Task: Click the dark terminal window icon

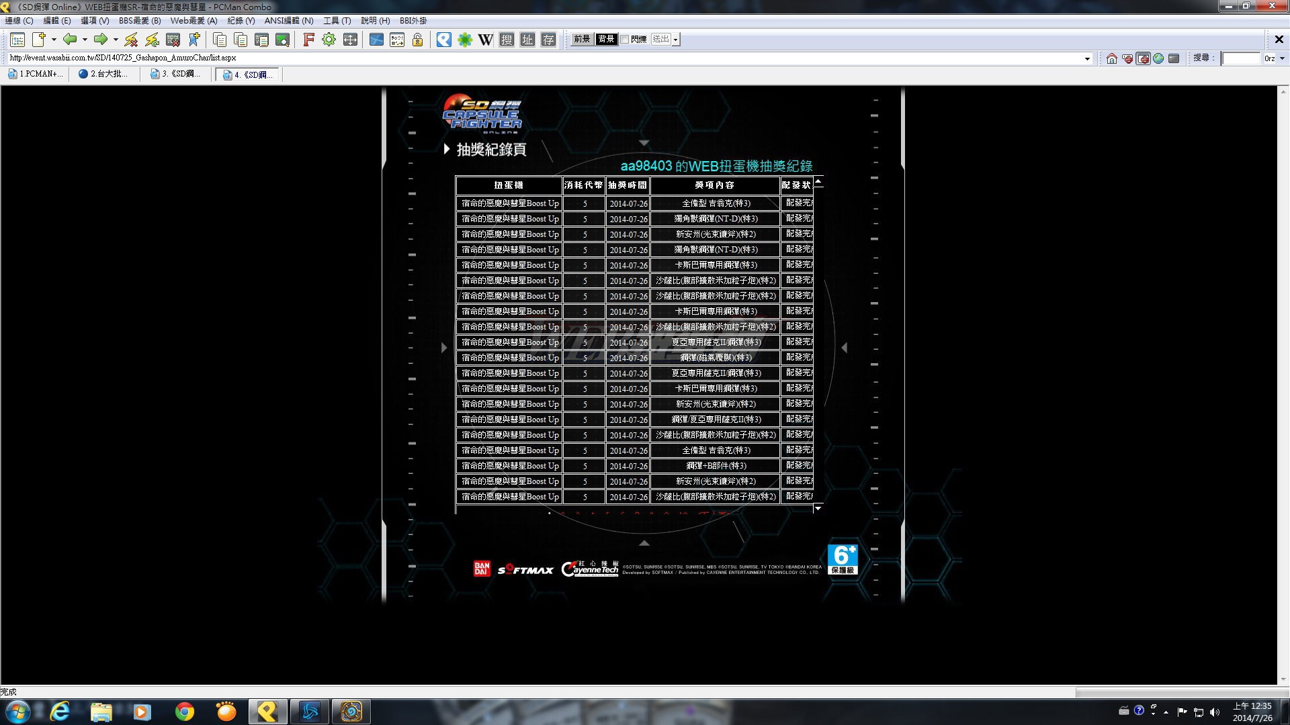Action: 1174,58
